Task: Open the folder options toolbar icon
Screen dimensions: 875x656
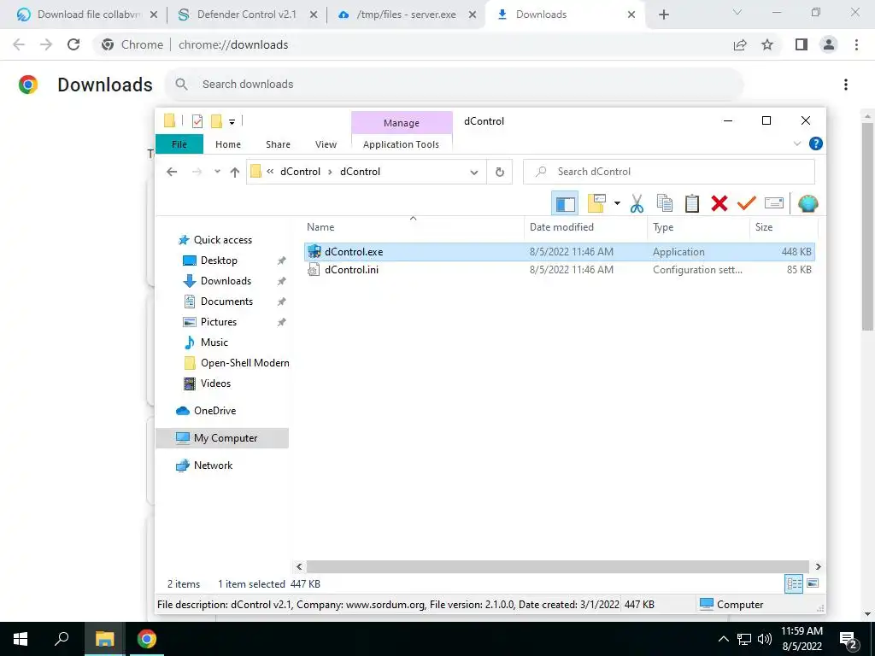Action: (x=596, y=203)
